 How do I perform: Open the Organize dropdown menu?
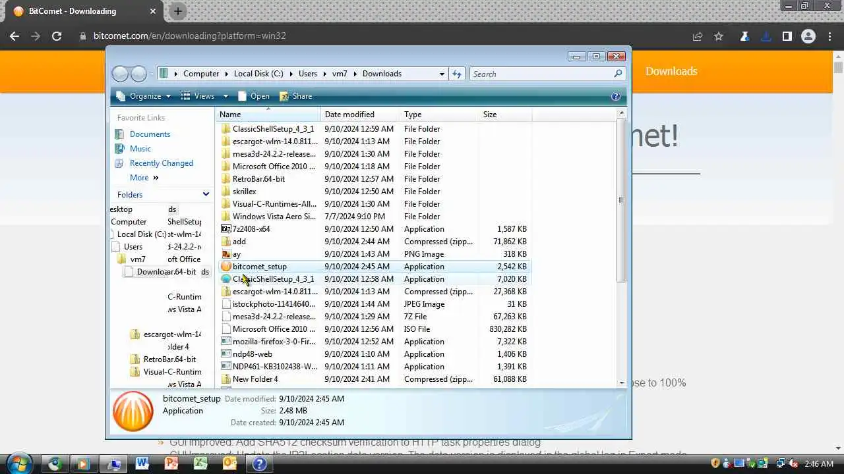[x=144, y=96]
